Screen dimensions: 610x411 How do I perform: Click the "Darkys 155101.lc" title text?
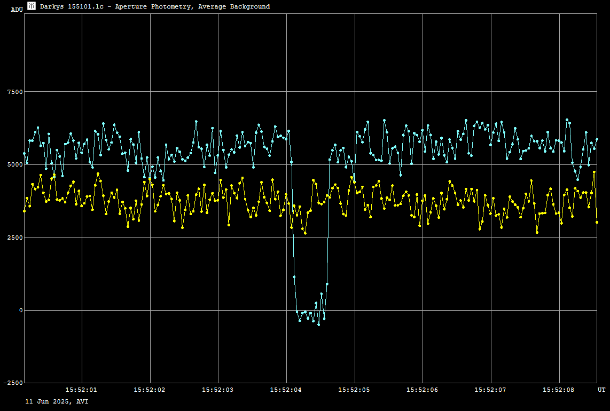72,6
